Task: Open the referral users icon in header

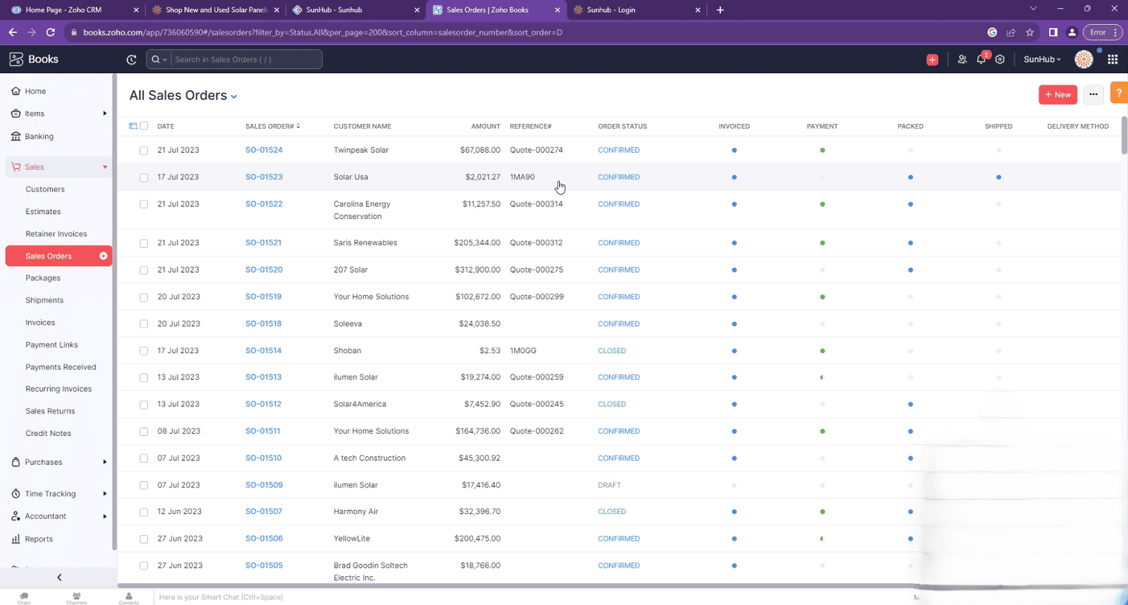Action: point(962,60)
